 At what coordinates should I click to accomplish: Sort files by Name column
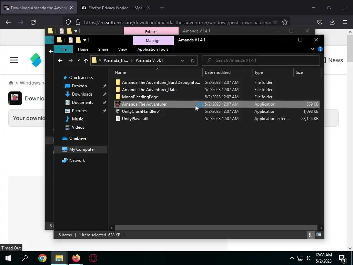[120, 72]
